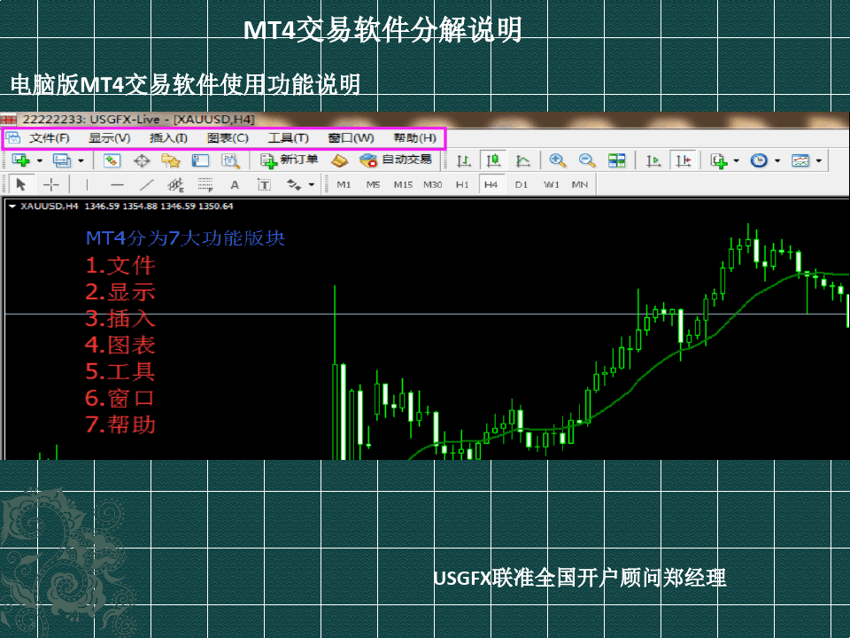Click the title bar text 22222233: USGFX-Live
This screenshot has height=638, width=850.
coord(91,120)
